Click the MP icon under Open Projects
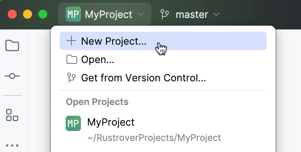 click(73, 123)
